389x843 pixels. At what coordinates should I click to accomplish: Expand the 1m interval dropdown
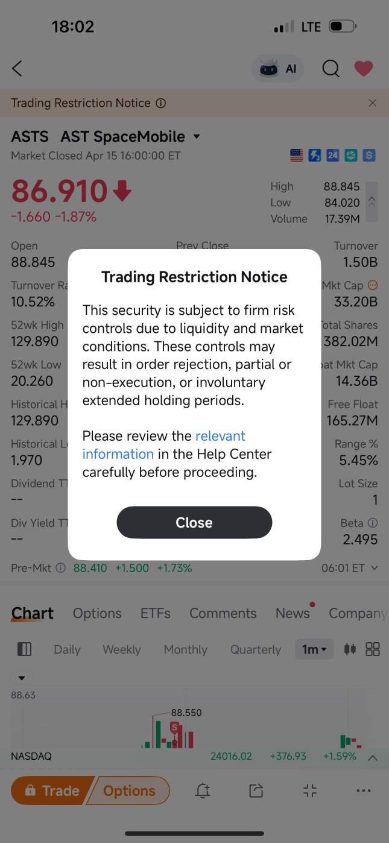pos(314,649)
